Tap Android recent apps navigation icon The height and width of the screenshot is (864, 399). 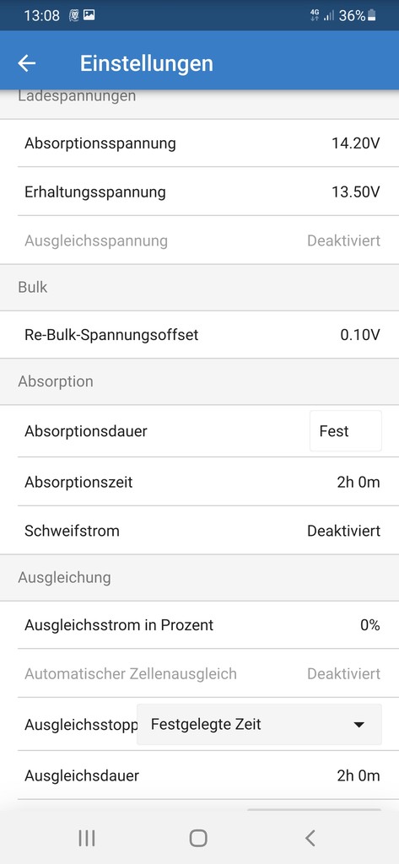pos(87,838)
